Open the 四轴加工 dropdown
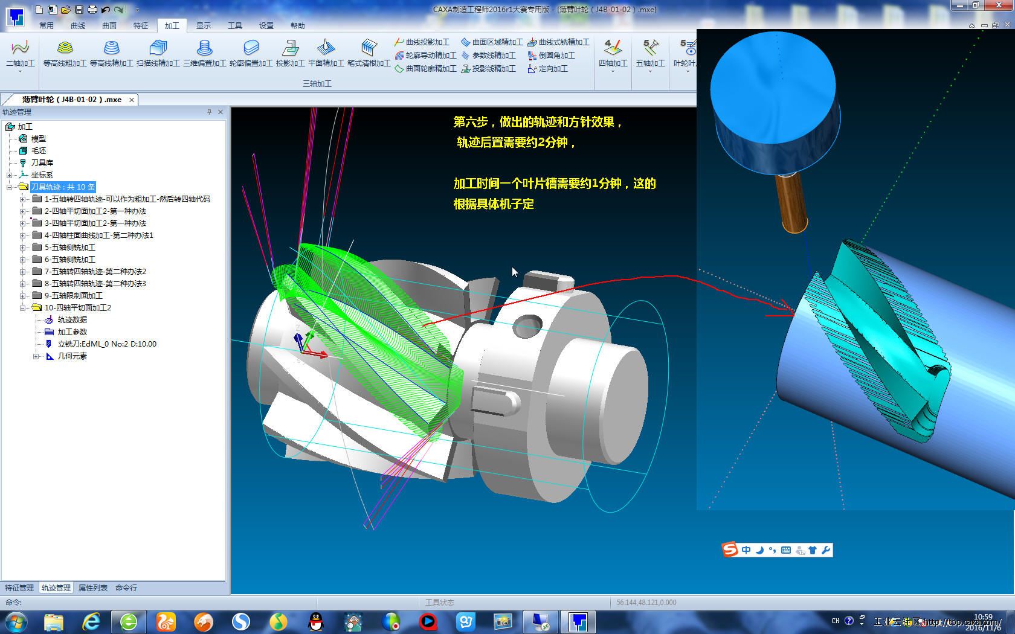Viewport: 1015px width, 634px height. click(x=613, y=54)
